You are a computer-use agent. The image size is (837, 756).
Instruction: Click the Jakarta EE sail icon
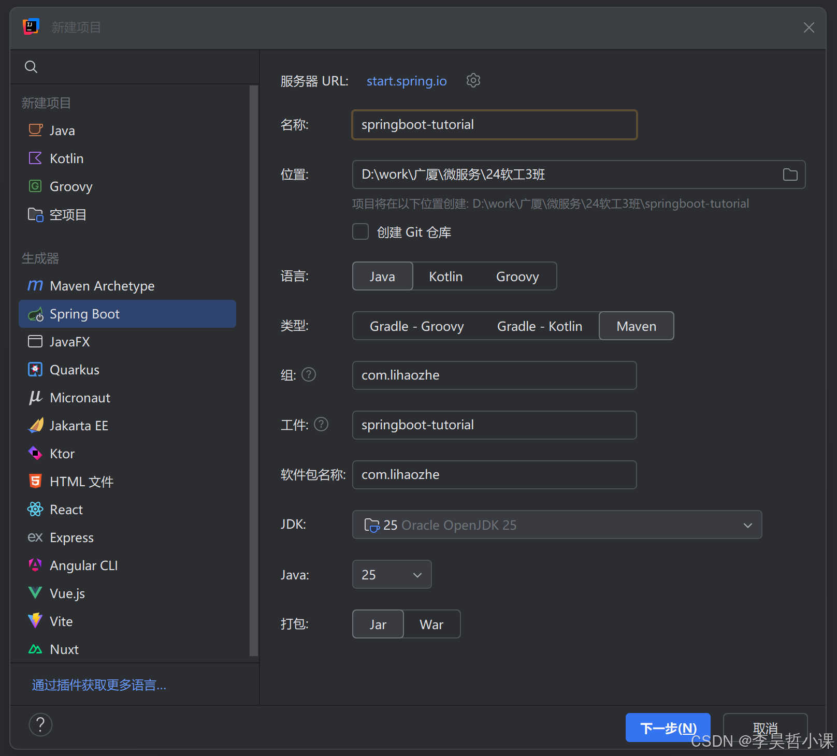(35, 425)
